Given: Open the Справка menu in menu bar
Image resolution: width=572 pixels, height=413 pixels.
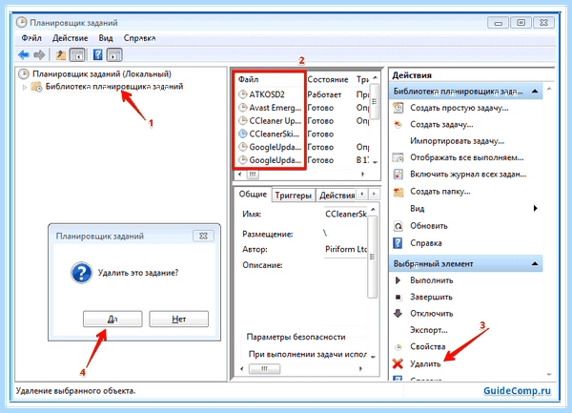Looking at the screenshot, I should click(x=139, y=38).
